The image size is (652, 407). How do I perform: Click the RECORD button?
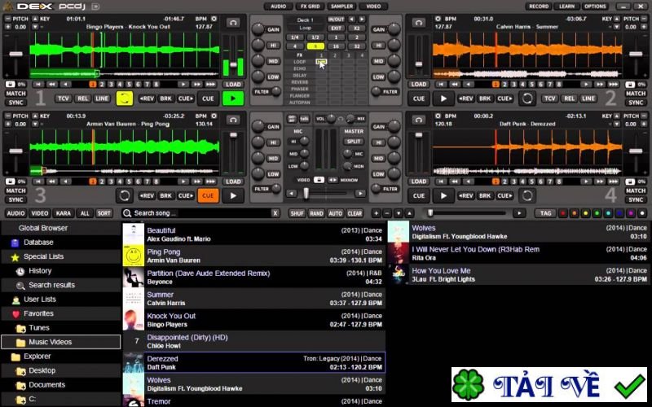click(539, 7)
